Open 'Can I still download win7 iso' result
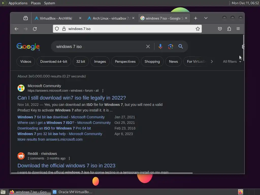Image resolution: width=260 pixels, height=195 pixels. pyautogui.click(x=72, y=98)
